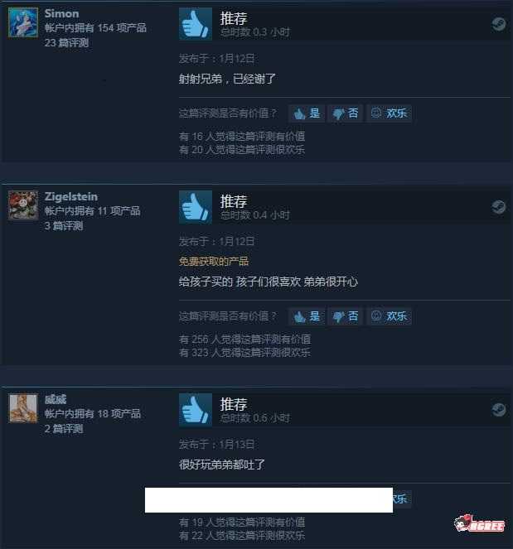The image size is (513, 549).
Task: Click thumbs-up recommend icon on Zigelstein's review
Action: (x=196, y=207)
